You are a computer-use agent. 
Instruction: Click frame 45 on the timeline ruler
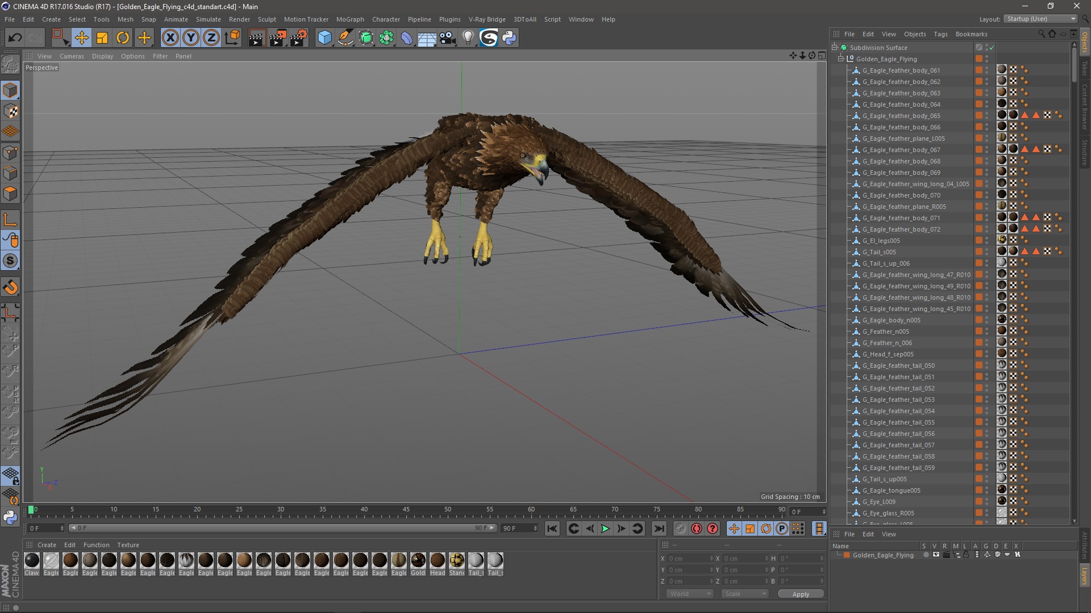coord(406,510)
